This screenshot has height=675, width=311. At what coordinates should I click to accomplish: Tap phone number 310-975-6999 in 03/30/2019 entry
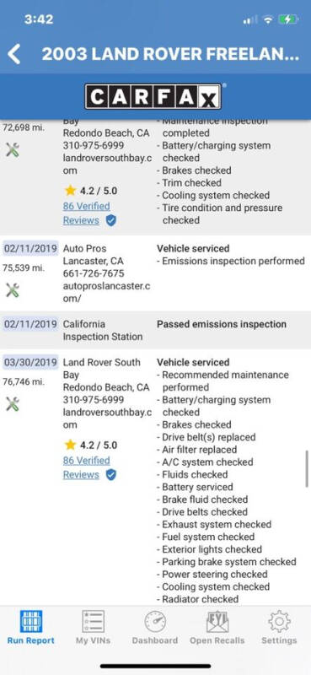pyautogui.click(x=94, y=400)
